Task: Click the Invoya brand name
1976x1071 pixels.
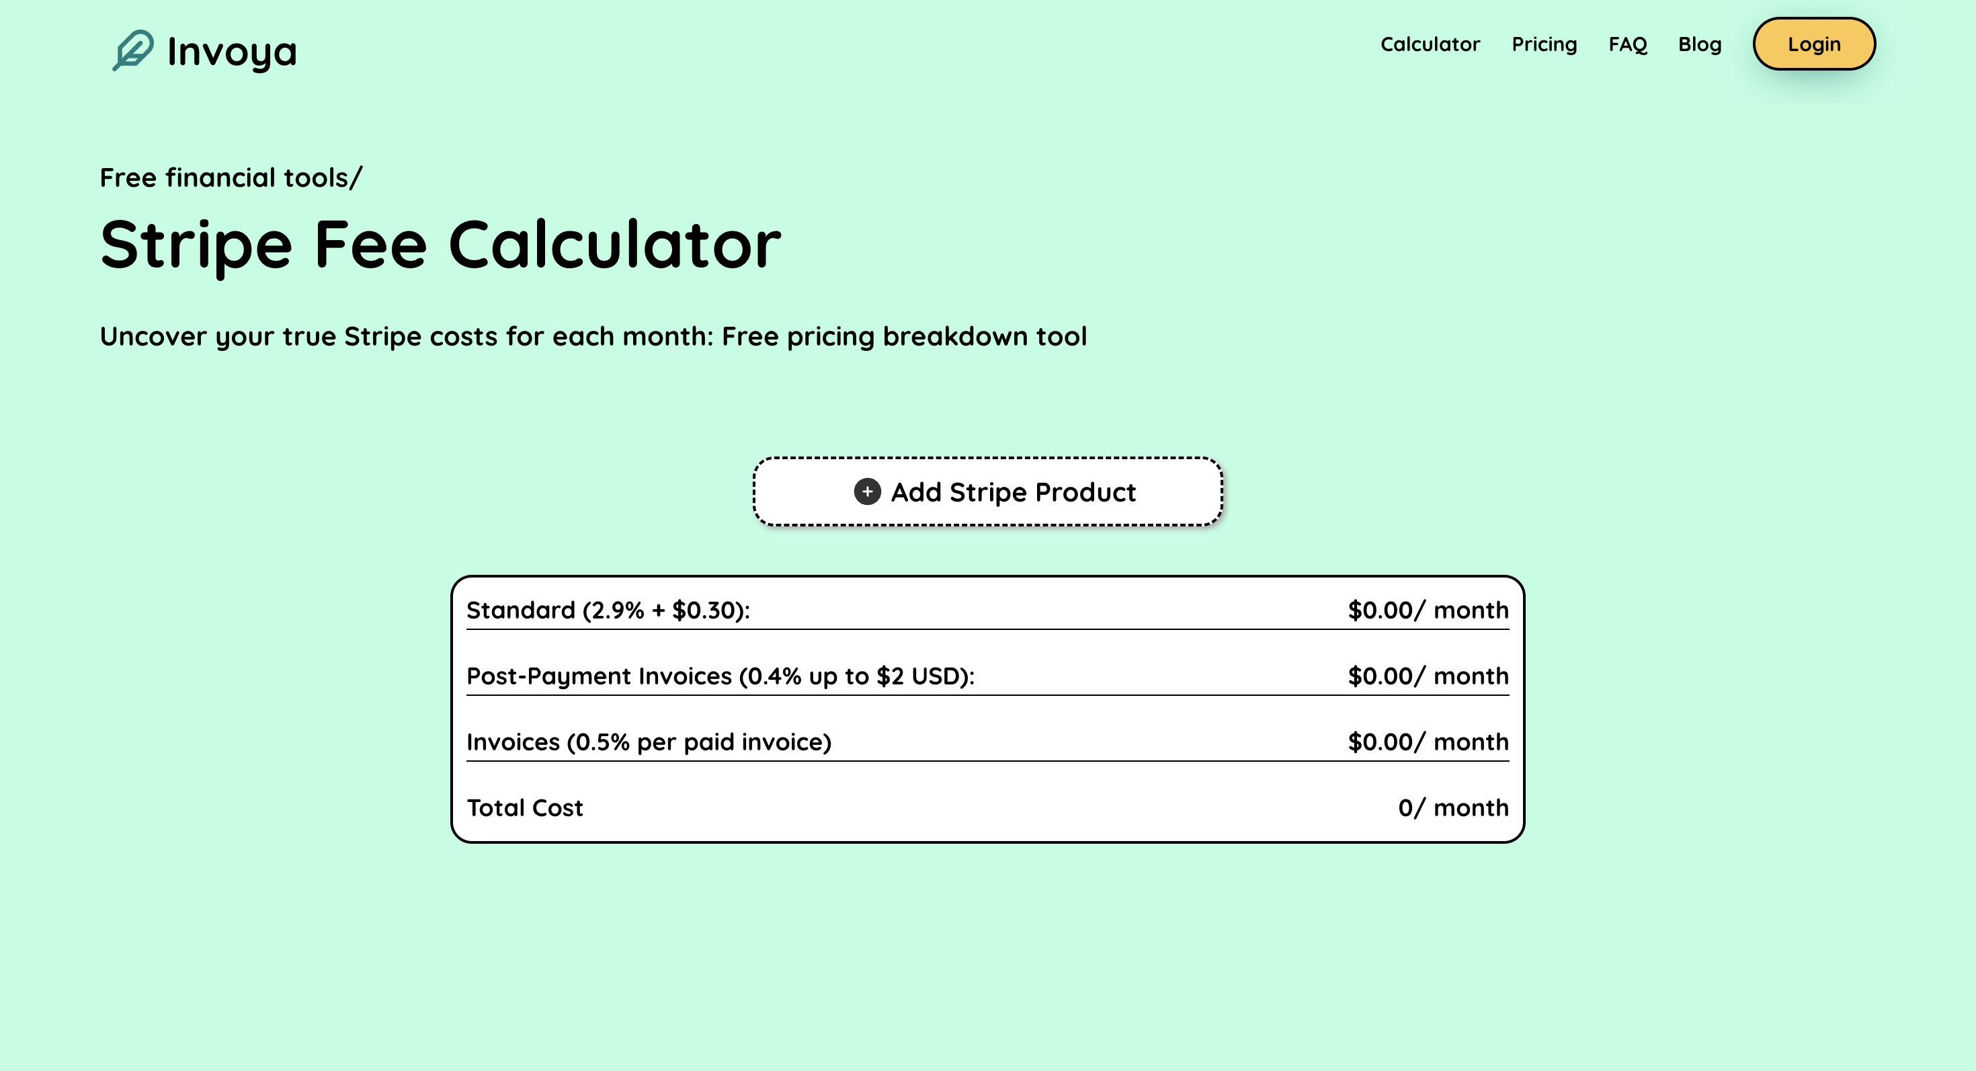Action: pyautogui.click(x=232, y=52)
